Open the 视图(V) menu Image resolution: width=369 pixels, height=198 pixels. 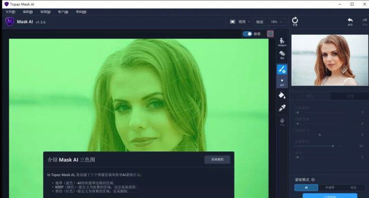(x=46, y=12)
